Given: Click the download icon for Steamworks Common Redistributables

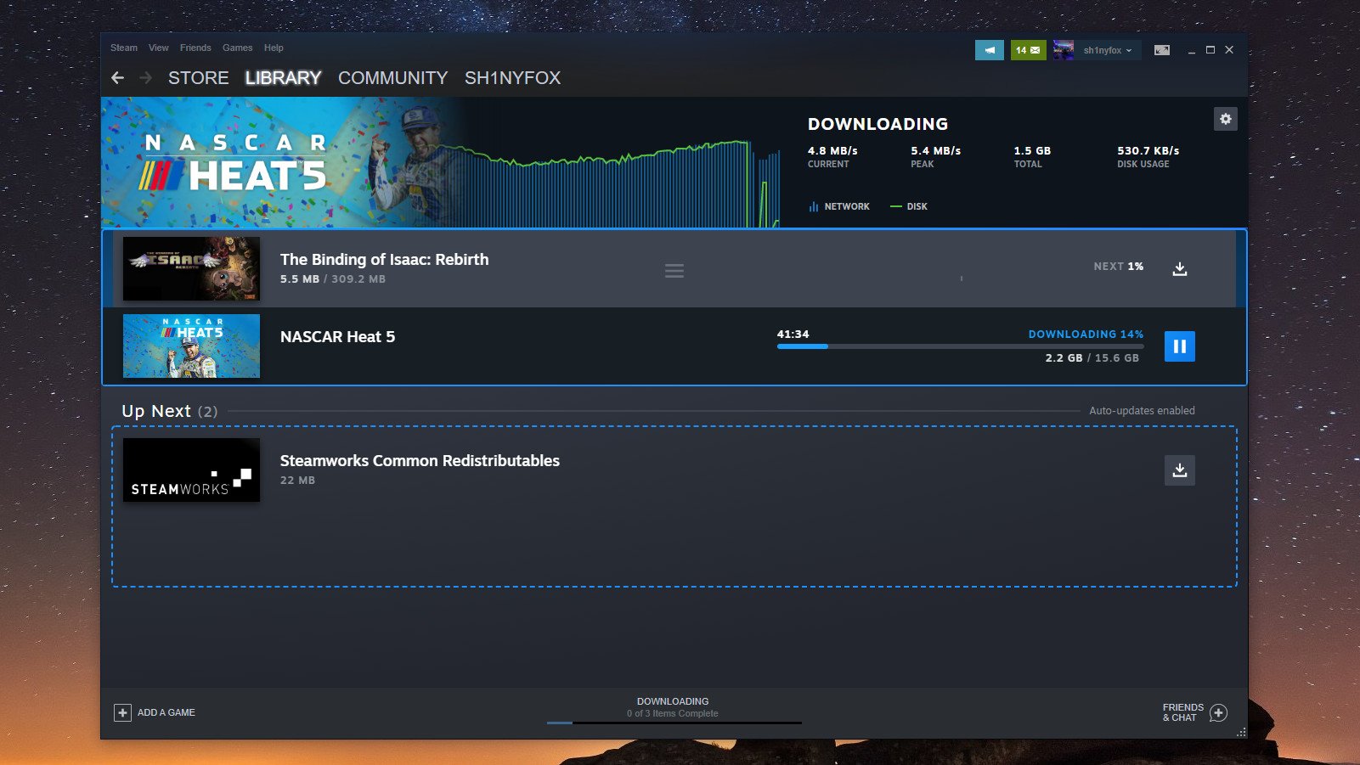Looking at the screenshot, I should (1180, 470).
